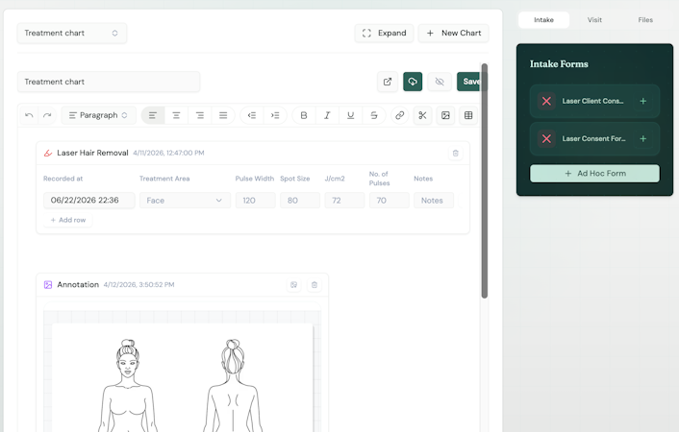This screenshot has height=432, width=679.
Task: Remove Laser Consent For... form
Action: (546, 139)
